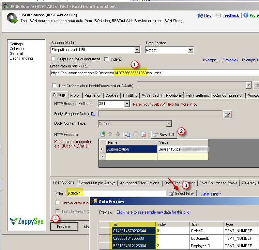Toggle Include Parent checkbox

coord(58,212)
